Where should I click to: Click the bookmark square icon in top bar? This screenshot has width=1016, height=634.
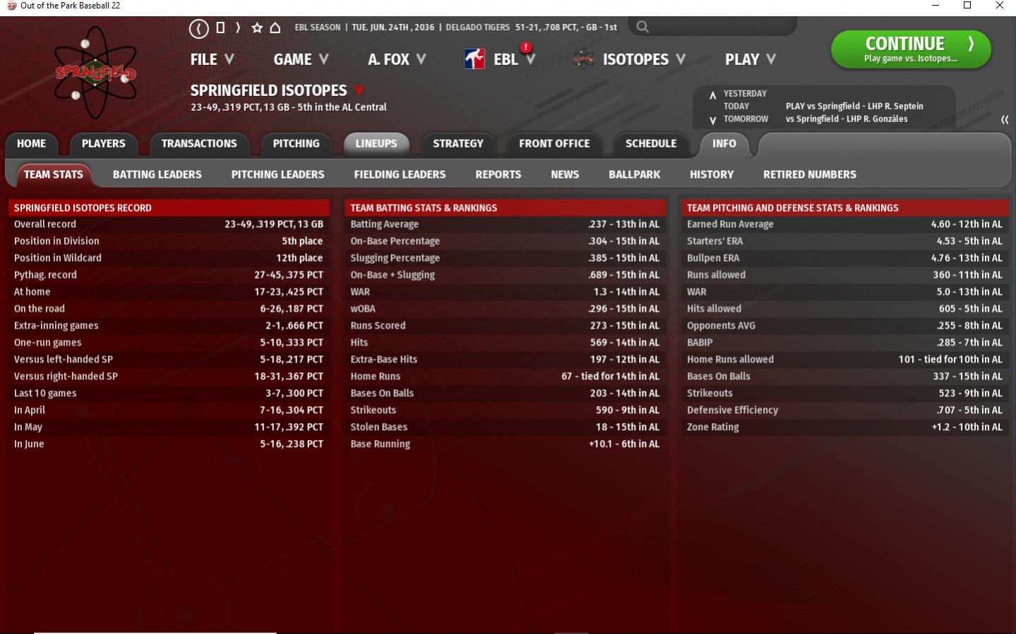[x=220, y=28]
